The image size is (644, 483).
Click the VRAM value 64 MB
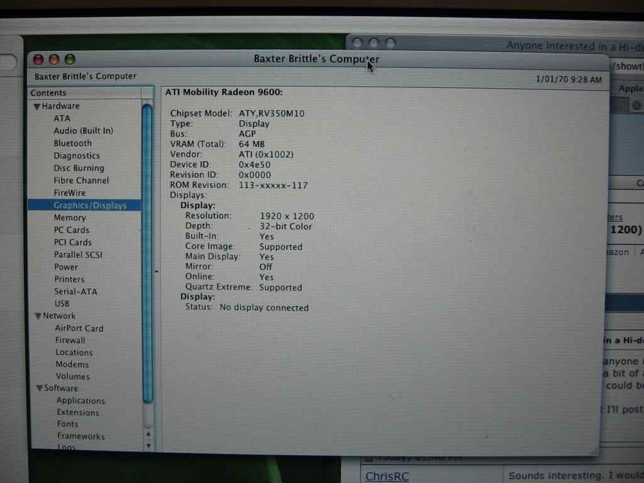(252, 144)
